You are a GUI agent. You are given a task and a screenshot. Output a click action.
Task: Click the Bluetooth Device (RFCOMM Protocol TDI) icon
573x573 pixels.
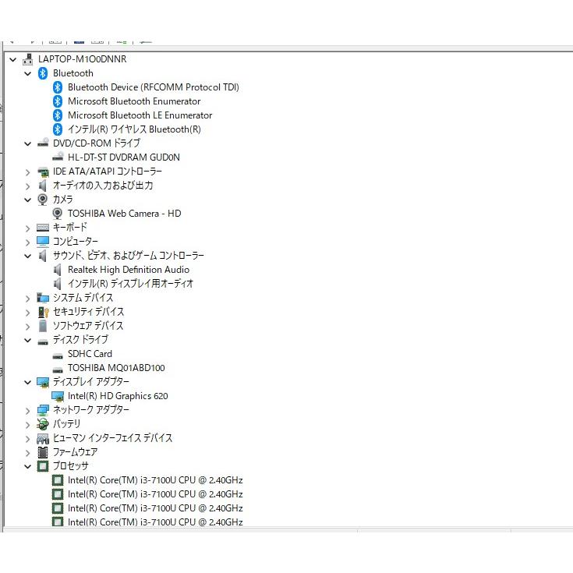pos(58,87)
